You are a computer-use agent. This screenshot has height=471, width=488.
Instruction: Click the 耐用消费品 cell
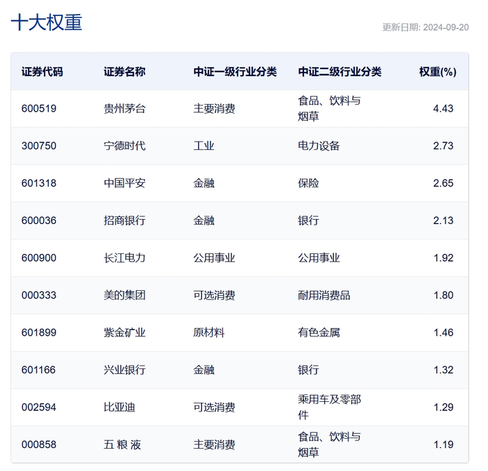click(324, 295)
